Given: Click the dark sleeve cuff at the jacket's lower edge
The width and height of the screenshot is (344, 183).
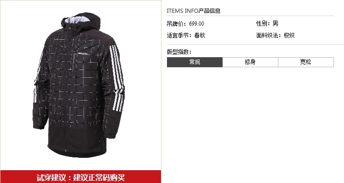Looking at the screenshot, I should pyautogui.click(x=110, y=130).
